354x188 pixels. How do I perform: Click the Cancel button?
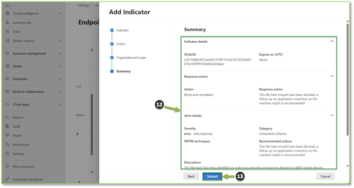coord(325,176)
